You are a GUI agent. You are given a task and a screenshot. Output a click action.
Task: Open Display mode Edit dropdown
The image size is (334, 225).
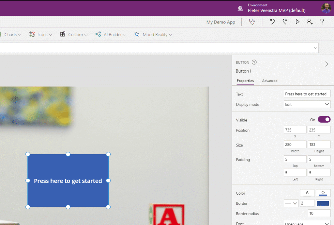307,104
